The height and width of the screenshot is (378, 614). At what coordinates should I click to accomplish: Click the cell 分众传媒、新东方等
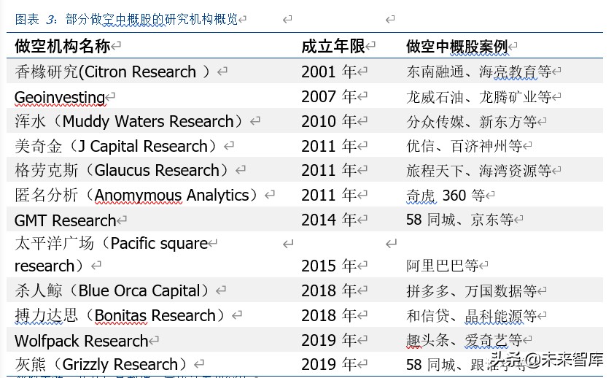coord(472,122)
